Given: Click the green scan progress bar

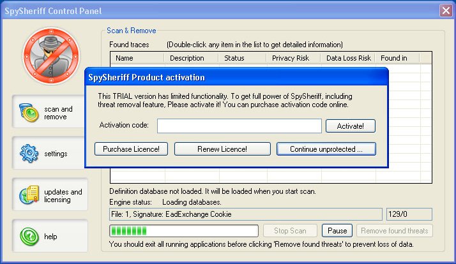Looking at the screenshot, I should pyautogui.click(x=184, y=231).
